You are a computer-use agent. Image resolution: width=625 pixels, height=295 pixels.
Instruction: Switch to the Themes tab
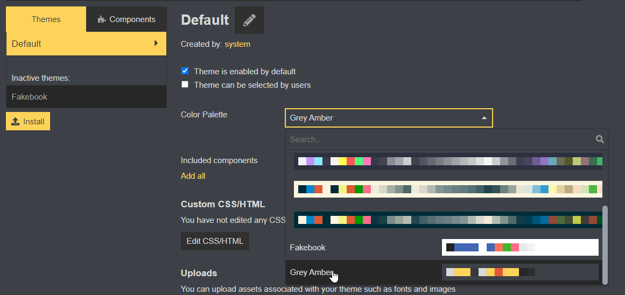[x=46, y=19]
